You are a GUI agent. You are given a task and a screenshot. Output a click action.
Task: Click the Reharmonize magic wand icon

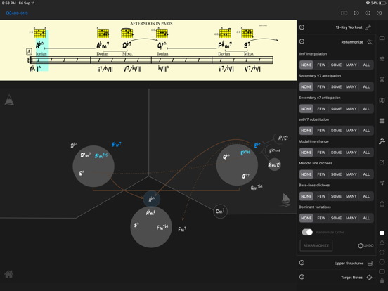click(370, 41)
